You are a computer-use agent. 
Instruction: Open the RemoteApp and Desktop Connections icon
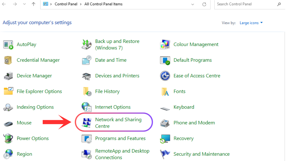tap(86, 154)
